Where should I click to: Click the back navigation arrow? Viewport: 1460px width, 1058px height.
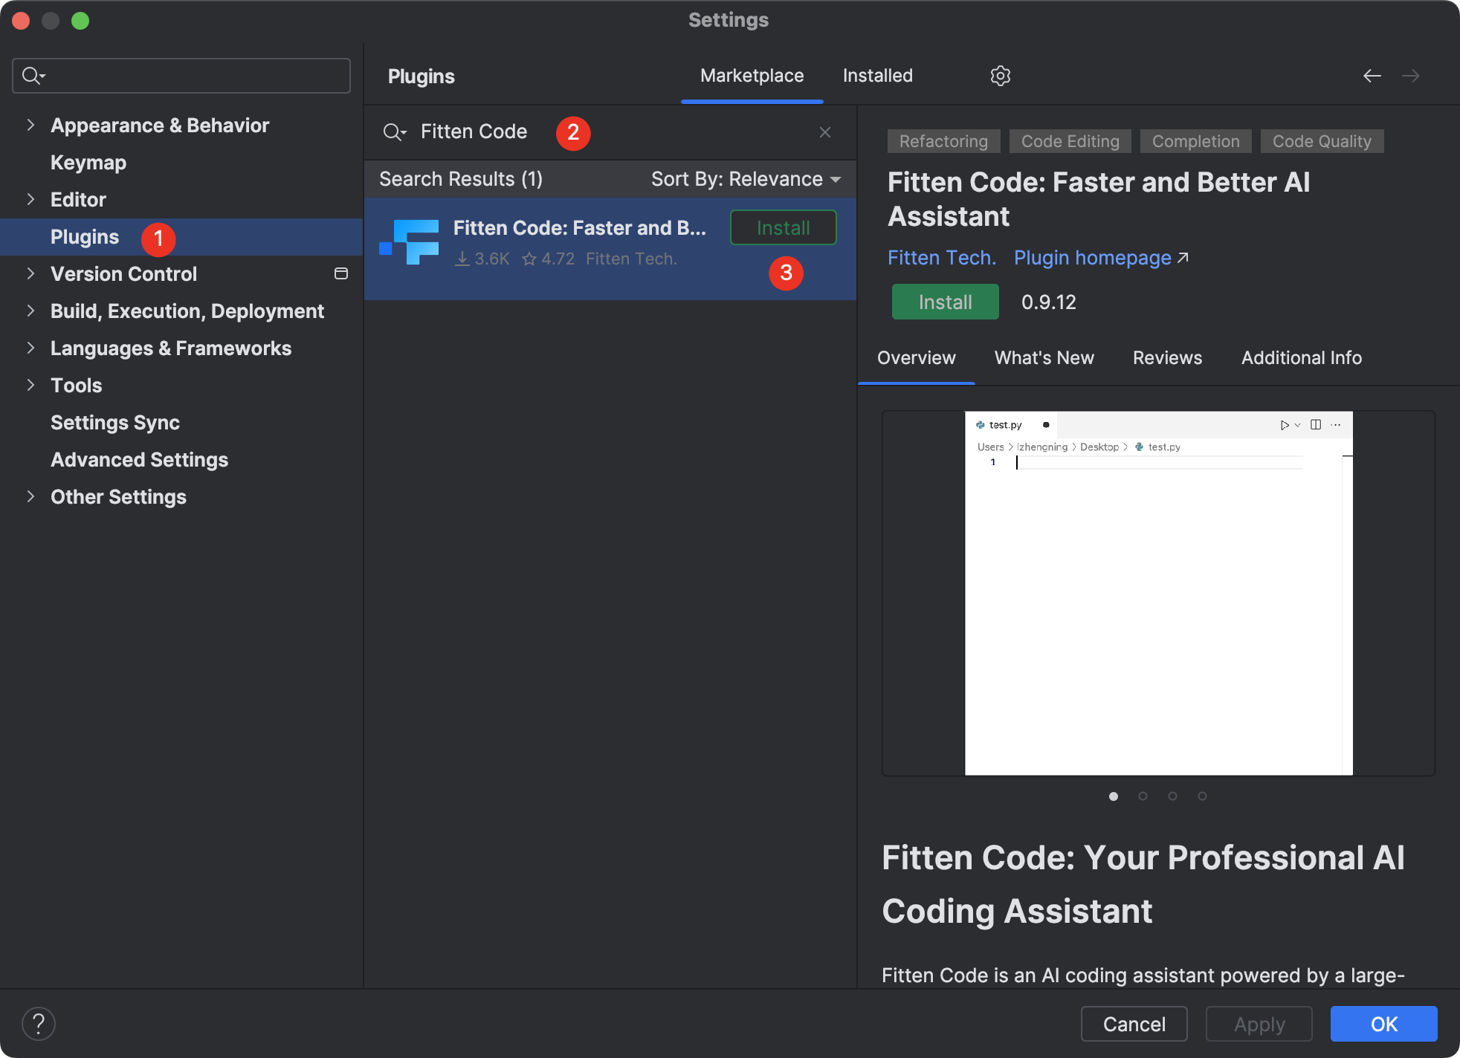(1372, 76)
